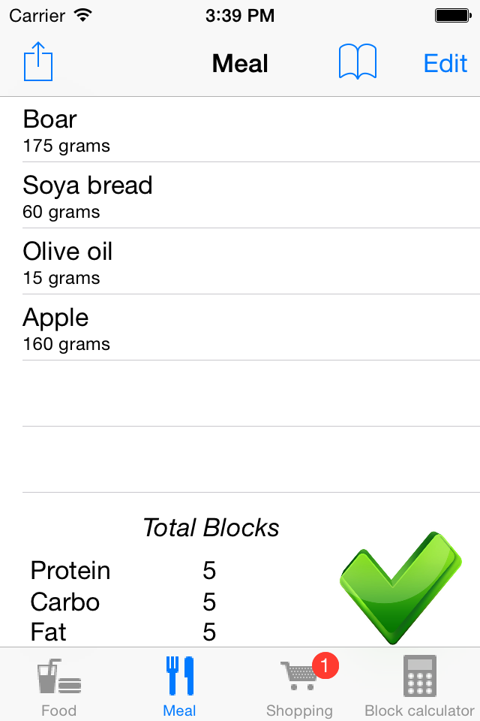Select the Food drink-and-burger tab icon

59,675
